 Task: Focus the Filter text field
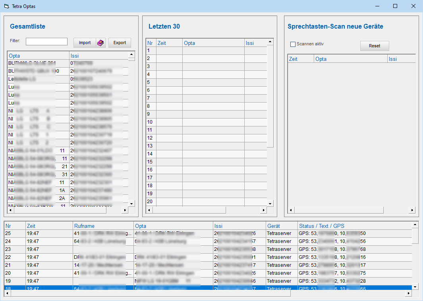(46, 42)
